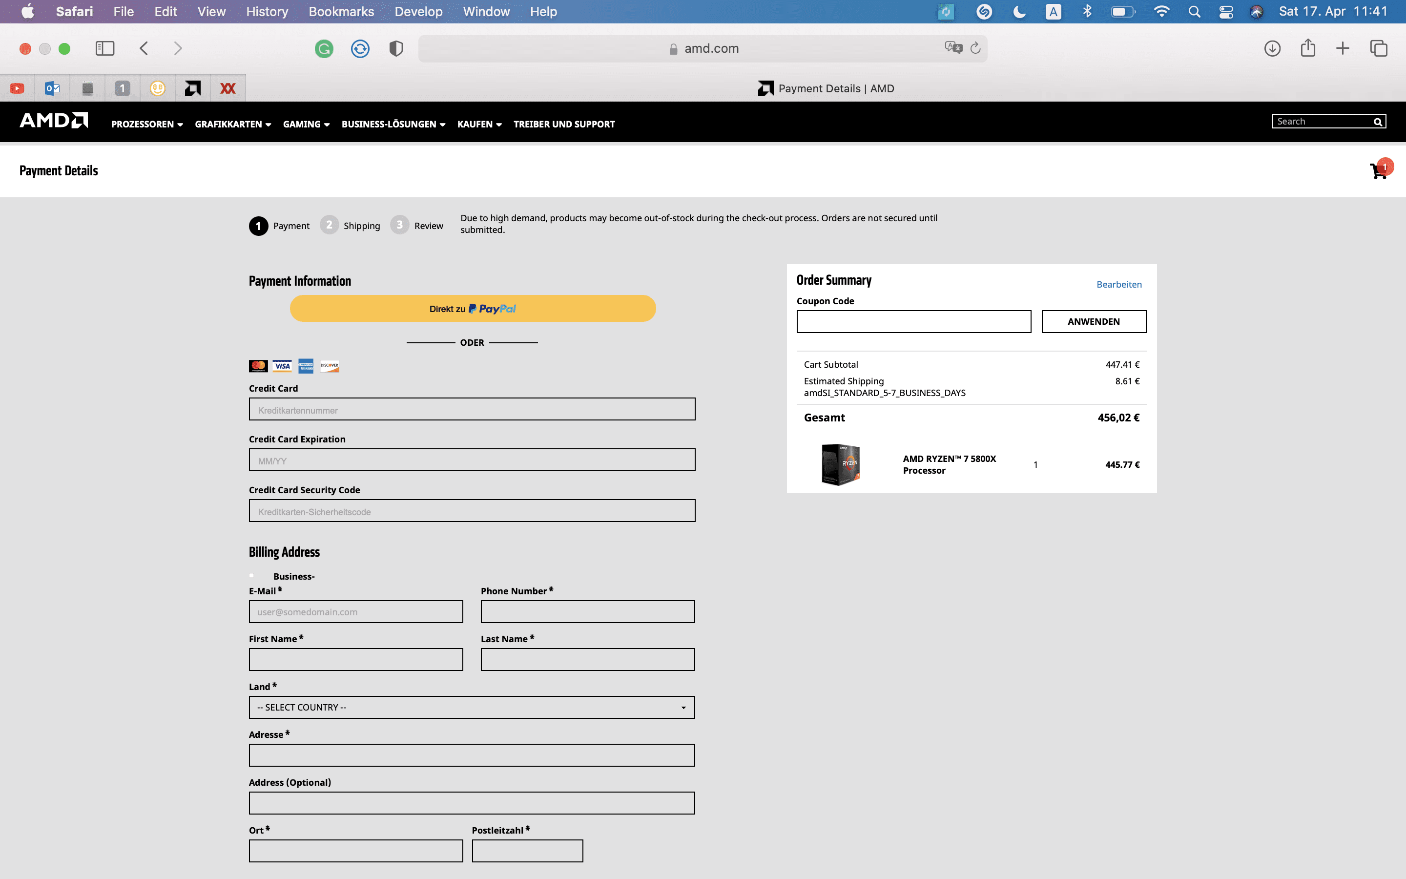
Task: Open a new tab with plus icon
Action: 1343,48
